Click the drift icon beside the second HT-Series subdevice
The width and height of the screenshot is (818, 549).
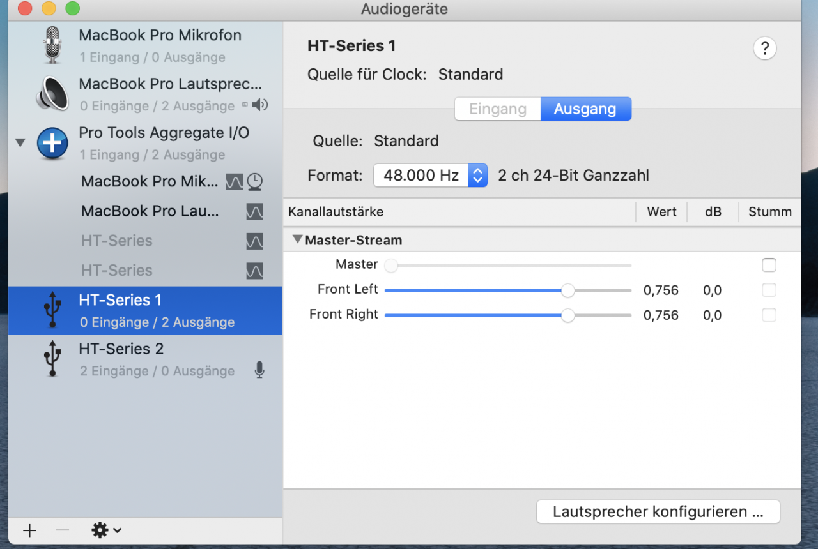[254, 271]
